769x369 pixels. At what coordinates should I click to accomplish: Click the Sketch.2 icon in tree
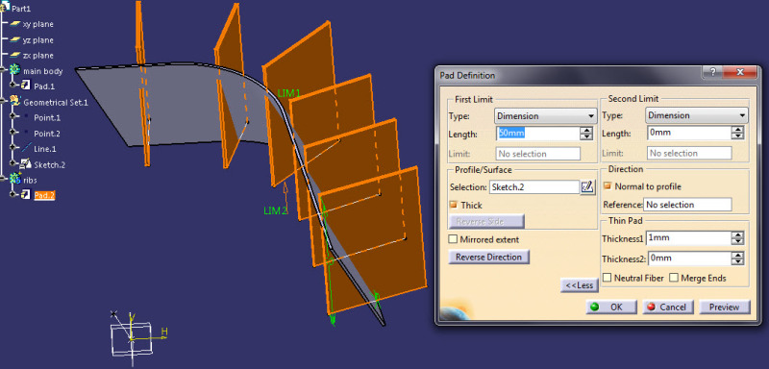(26, 164)
